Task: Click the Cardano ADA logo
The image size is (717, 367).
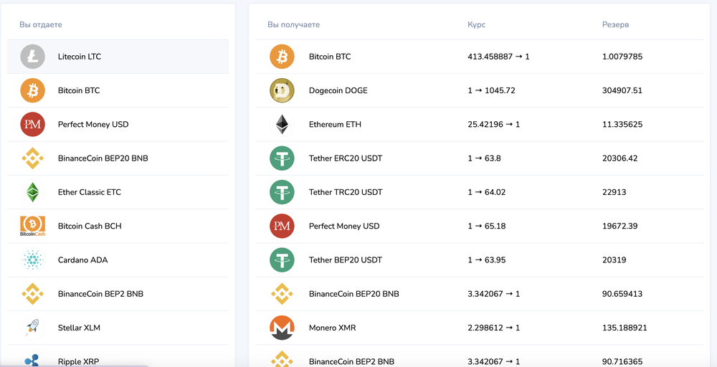Action: [x=32, y=259]
